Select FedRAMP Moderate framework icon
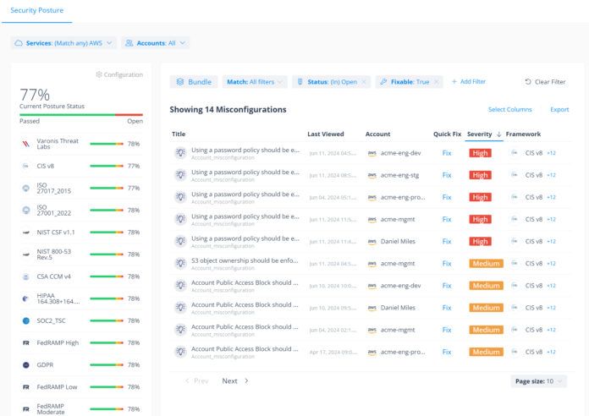The image size is (589, 416). (x=26, y=409)
